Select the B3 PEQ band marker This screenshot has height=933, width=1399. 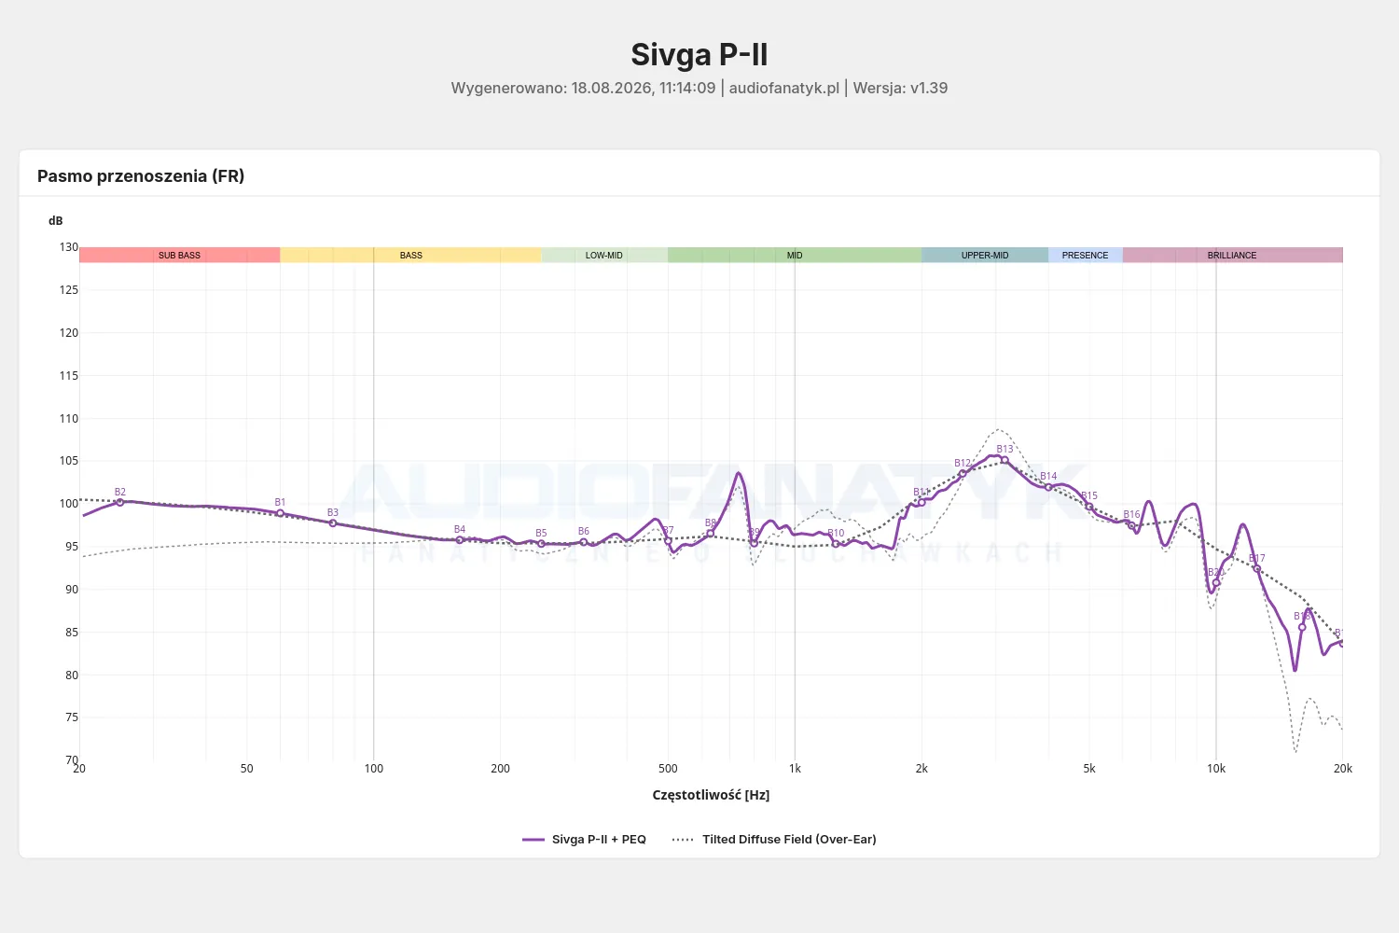[333, 523]
